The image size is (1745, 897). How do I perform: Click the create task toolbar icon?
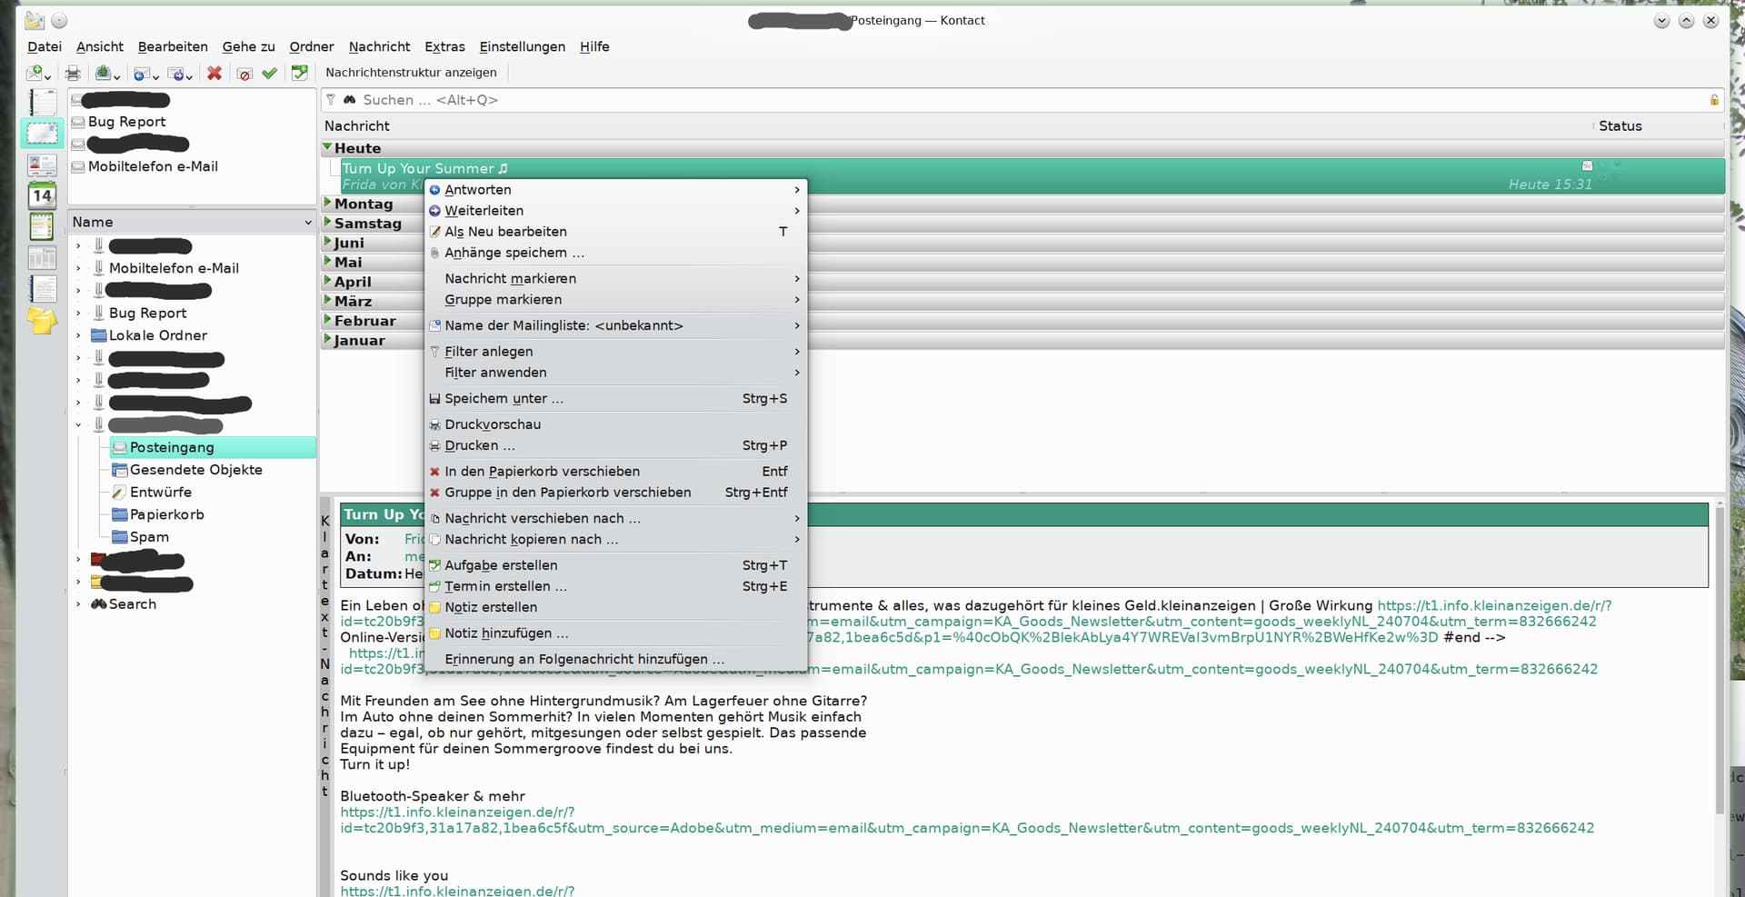click(x=299, y=73)
